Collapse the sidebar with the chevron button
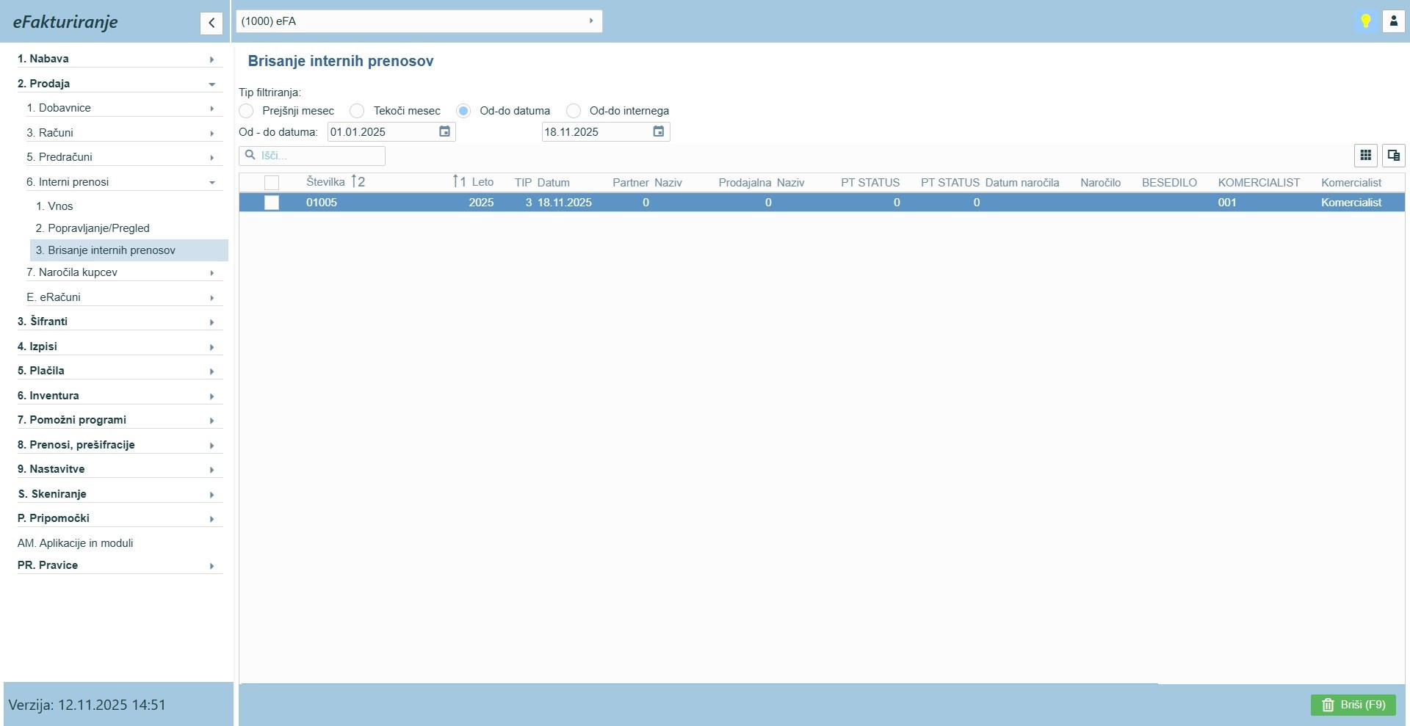Screen dimensions: 1410x726 (x=211, y=23)
